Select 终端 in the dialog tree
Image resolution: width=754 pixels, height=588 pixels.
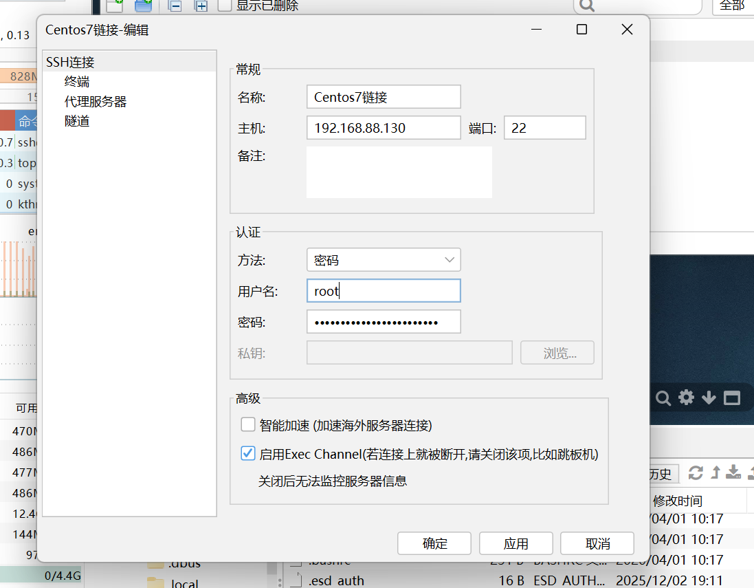(x=77, y=82)
